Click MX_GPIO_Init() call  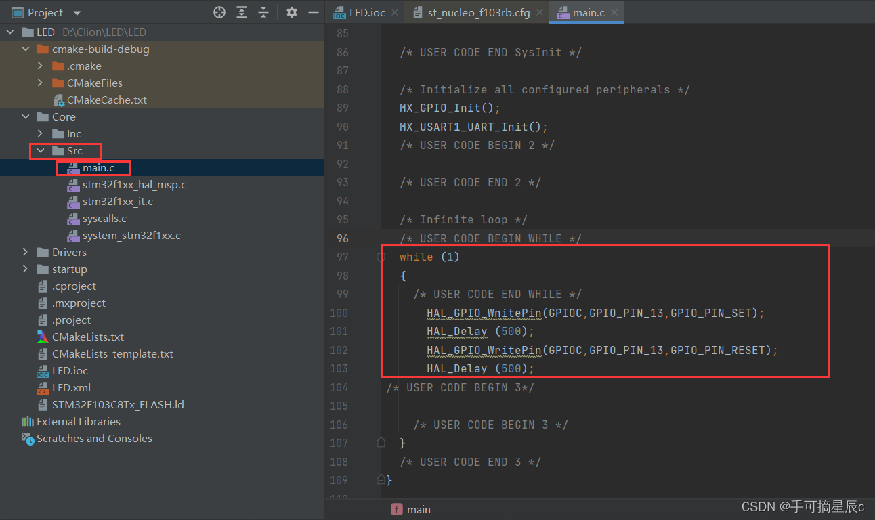tap(450, 108)
